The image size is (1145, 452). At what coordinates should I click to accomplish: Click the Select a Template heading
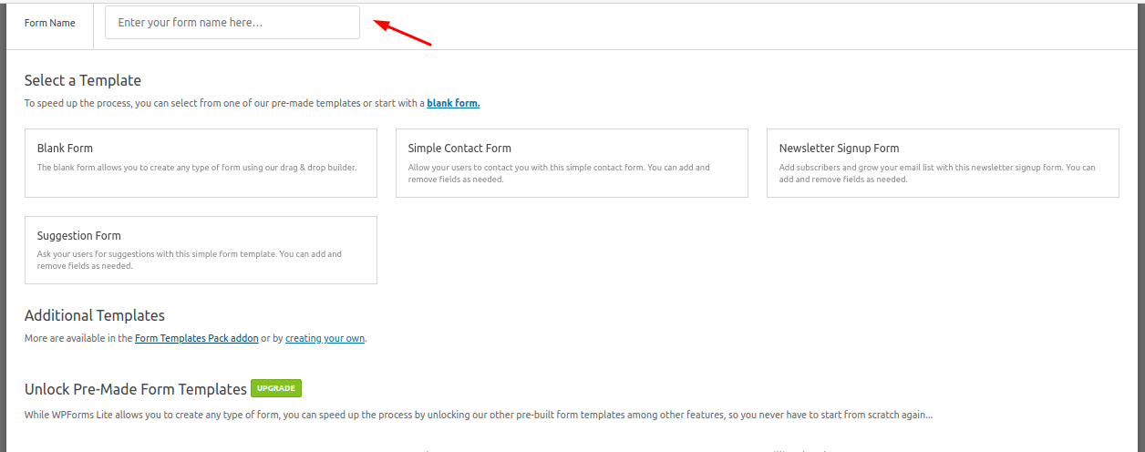[83, 80]
